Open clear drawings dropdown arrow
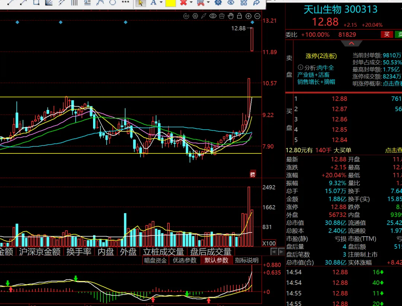The width and height of the screenshot is (402, 306). pyautogui.click(x=208, y=3)
